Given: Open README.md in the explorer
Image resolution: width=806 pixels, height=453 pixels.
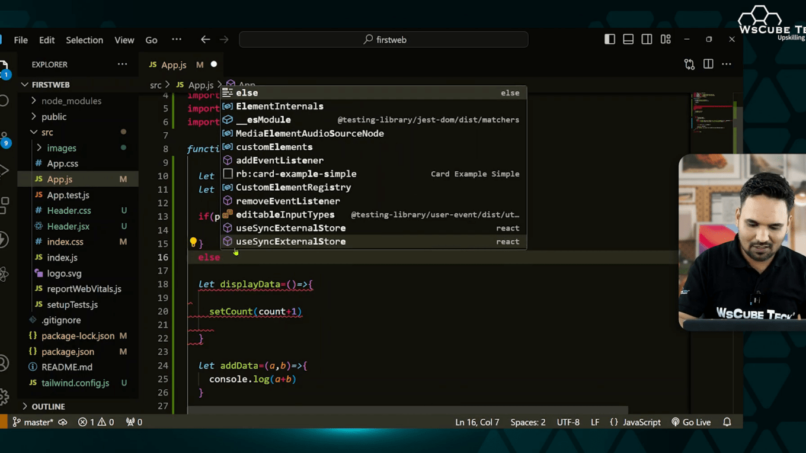Looking at the screenshot, I should coord(67,368).
